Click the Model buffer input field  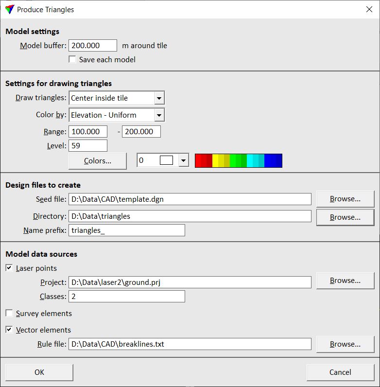tap(93, 46)
